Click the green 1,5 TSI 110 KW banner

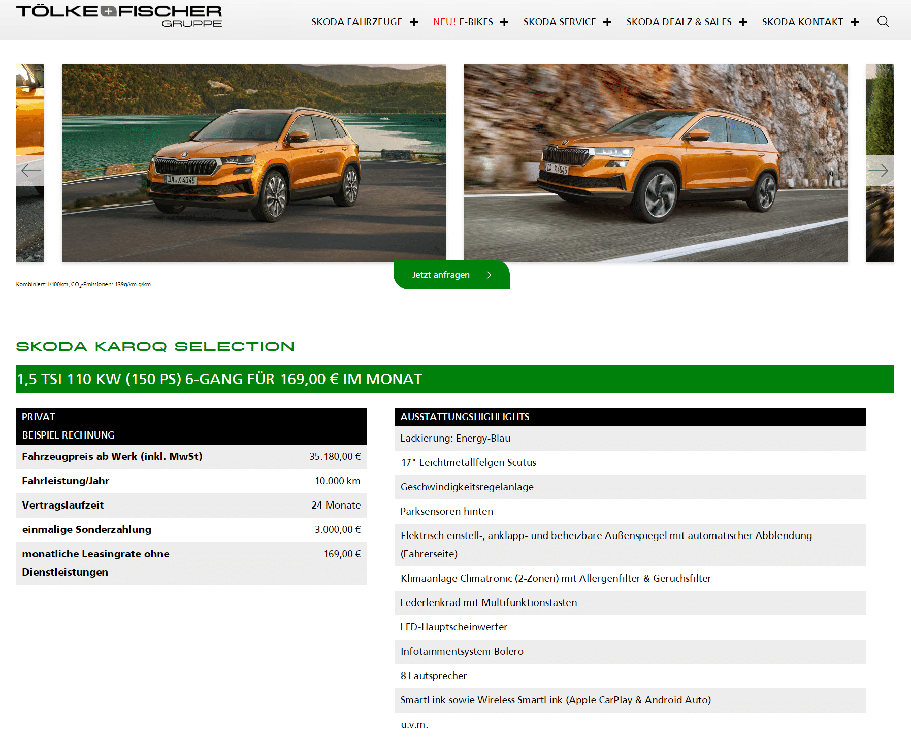455,379
